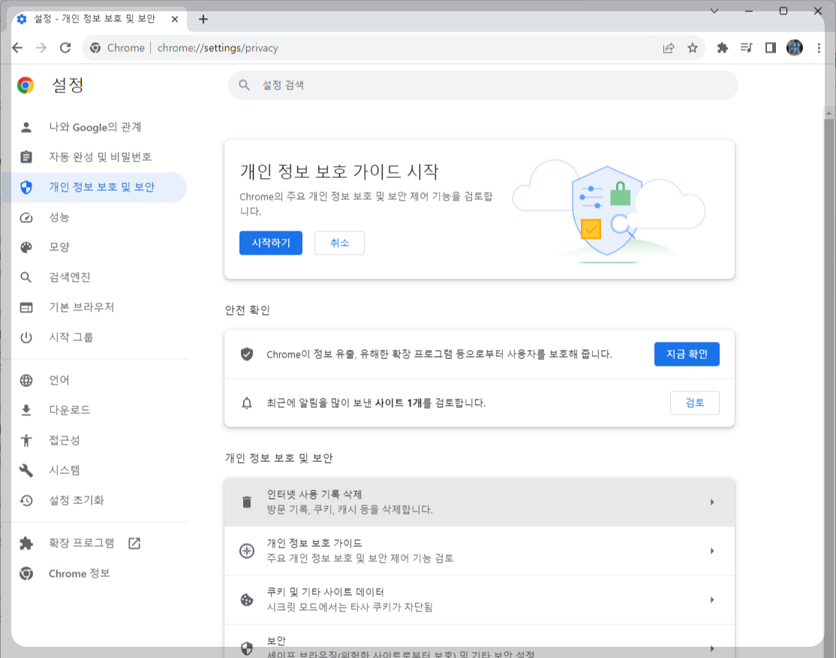Open the share page icon in address bar
The image size is (836, 658).
point(669,48)
